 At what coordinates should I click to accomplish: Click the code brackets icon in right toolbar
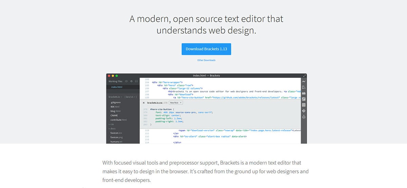[x=304, y=105]
